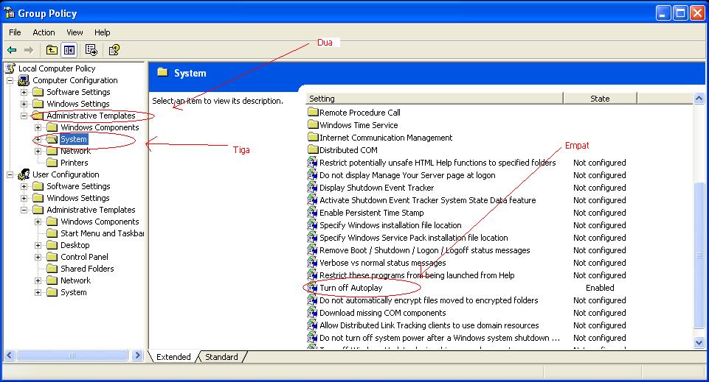The height and width of the screenshot is (382, 709).
Task: Click the settings list scroll up arrow
Action: [x=699, y=99]
